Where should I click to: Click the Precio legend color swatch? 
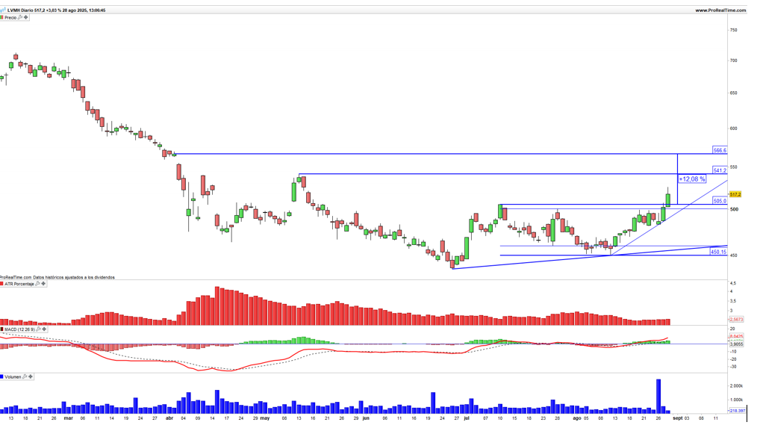2,17
